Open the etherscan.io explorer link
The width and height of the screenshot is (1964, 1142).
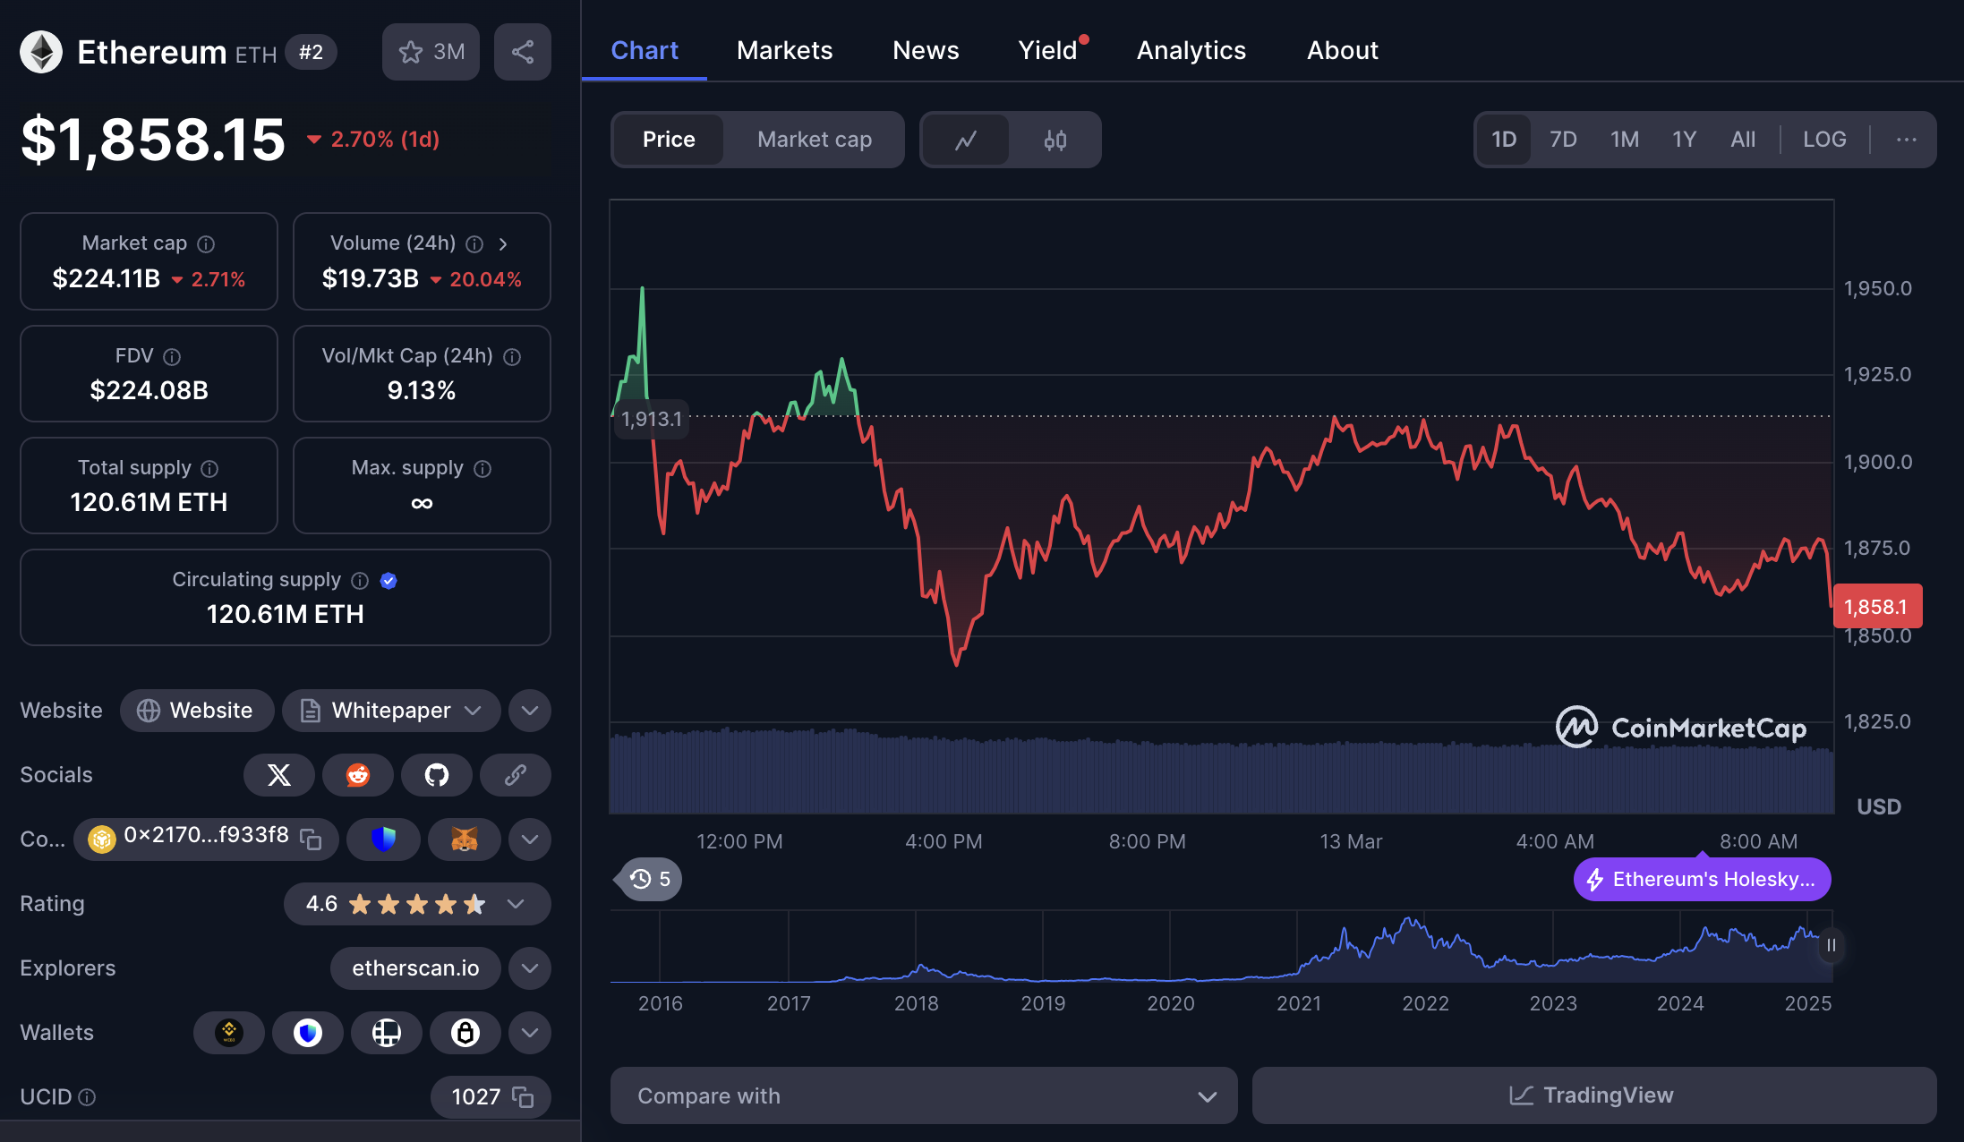pyautogui.click(x=415, y=968)
